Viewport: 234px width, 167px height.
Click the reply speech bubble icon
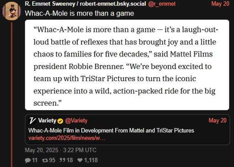28,160
